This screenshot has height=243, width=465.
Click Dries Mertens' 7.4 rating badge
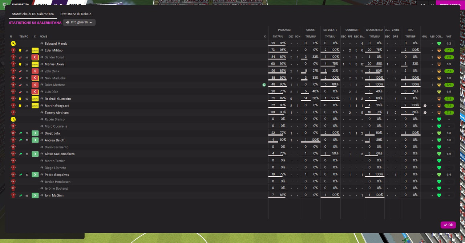[449, 85]
